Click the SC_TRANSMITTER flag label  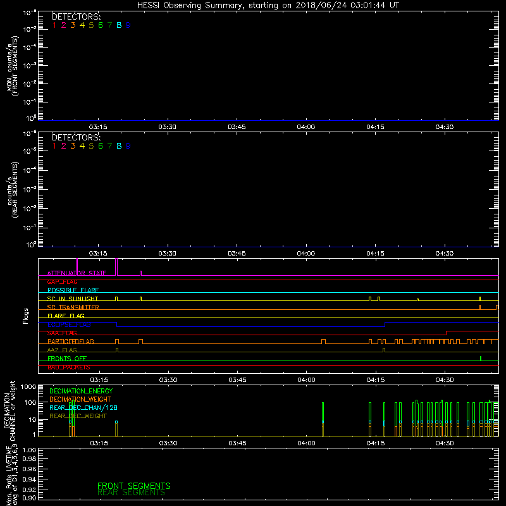click(73, 307)
